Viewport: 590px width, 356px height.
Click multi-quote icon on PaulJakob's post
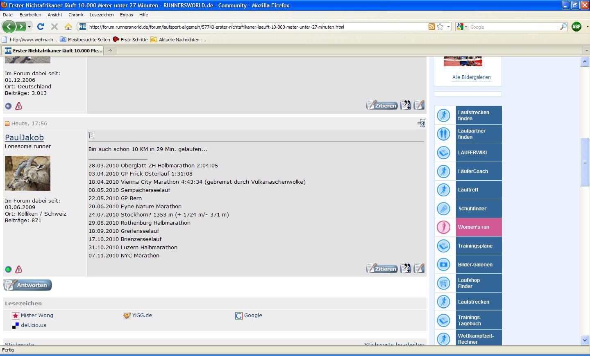406,268
